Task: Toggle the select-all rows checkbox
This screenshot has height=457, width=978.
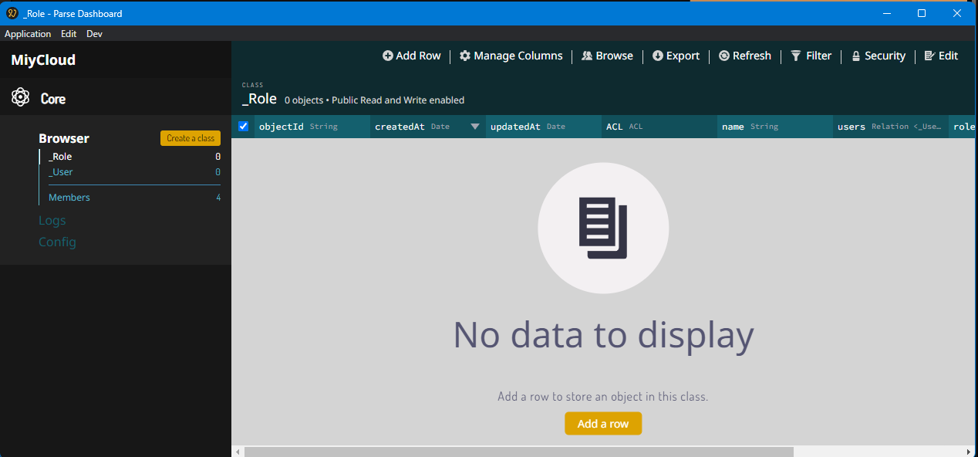Action: coord(244,126)
